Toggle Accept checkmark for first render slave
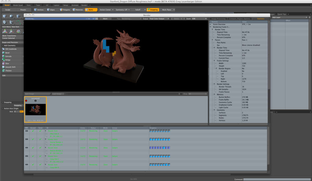 [x=33, y=131]
